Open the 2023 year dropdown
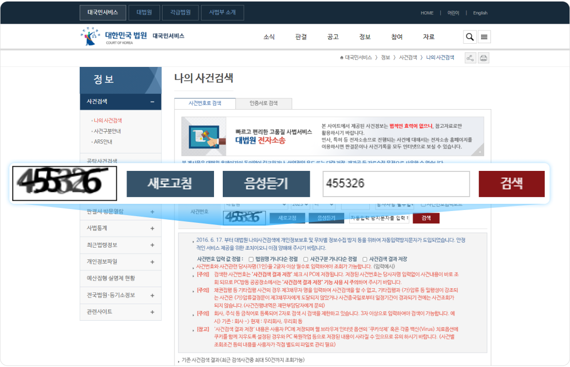This screenshot has width=570, height=367. pyautogui.click(x=300, y=205)
